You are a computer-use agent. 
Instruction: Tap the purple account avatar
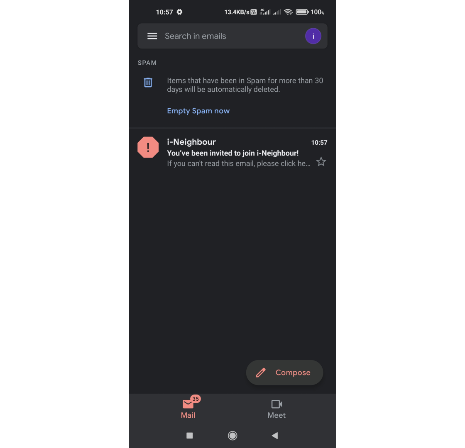click(313, 36)
